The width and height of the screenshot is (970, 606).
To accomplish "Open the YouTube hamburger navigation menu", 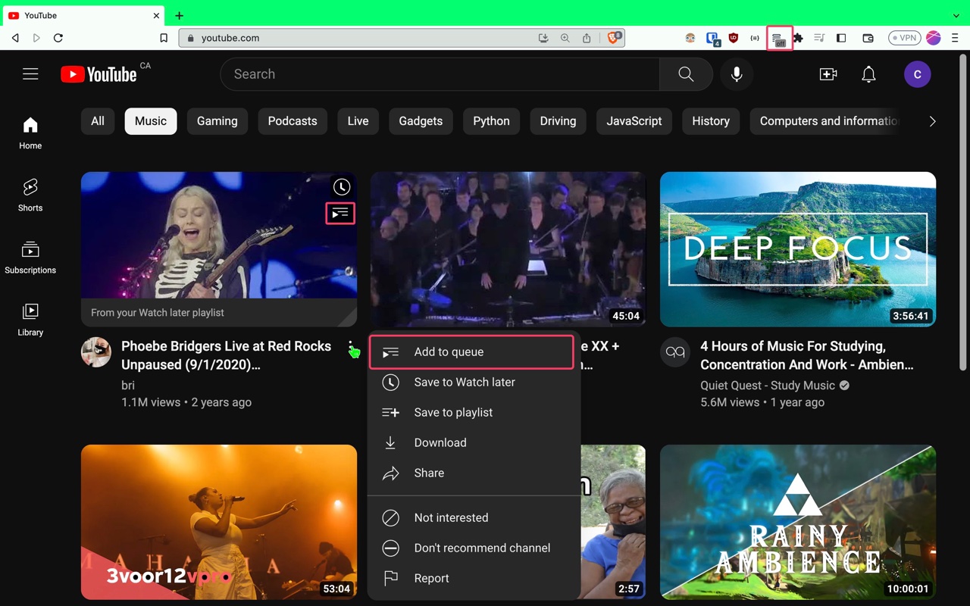I will click(x=30, y=73).
